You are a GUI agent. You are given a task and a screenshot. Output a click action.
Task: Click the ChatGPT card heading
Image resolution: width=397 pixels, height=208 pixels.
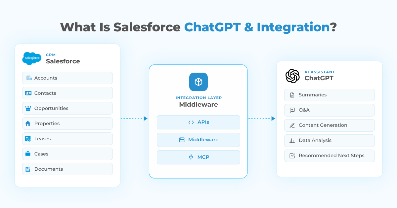click(x=319, y=78)
